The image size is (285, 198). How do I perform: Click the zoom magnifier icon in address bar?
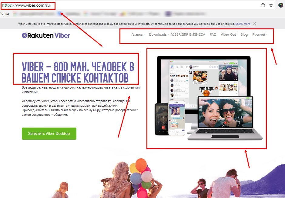coord(263,5)
